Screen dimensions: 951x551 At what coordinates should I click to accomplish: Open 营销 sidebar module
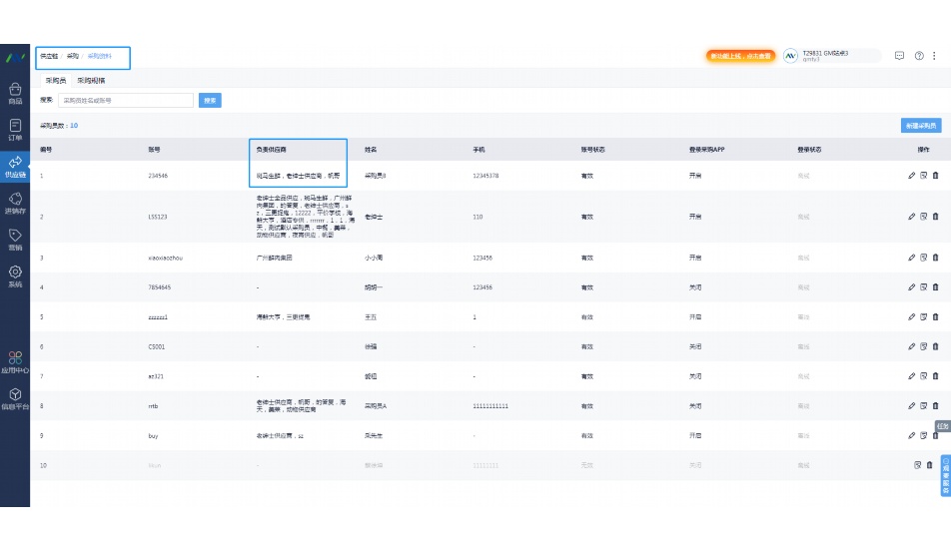(x=15, y=240)
